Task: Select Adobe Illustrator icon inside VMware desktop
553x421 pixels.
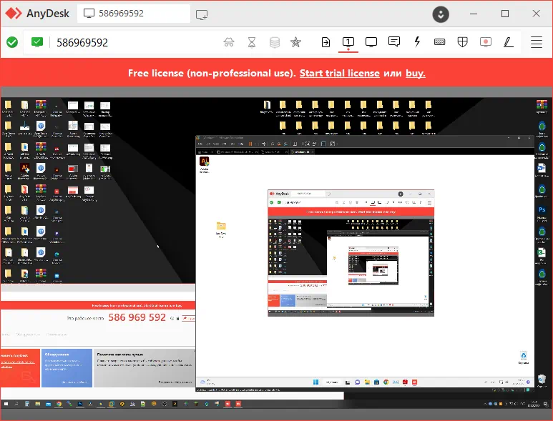Action: (204, 164)
